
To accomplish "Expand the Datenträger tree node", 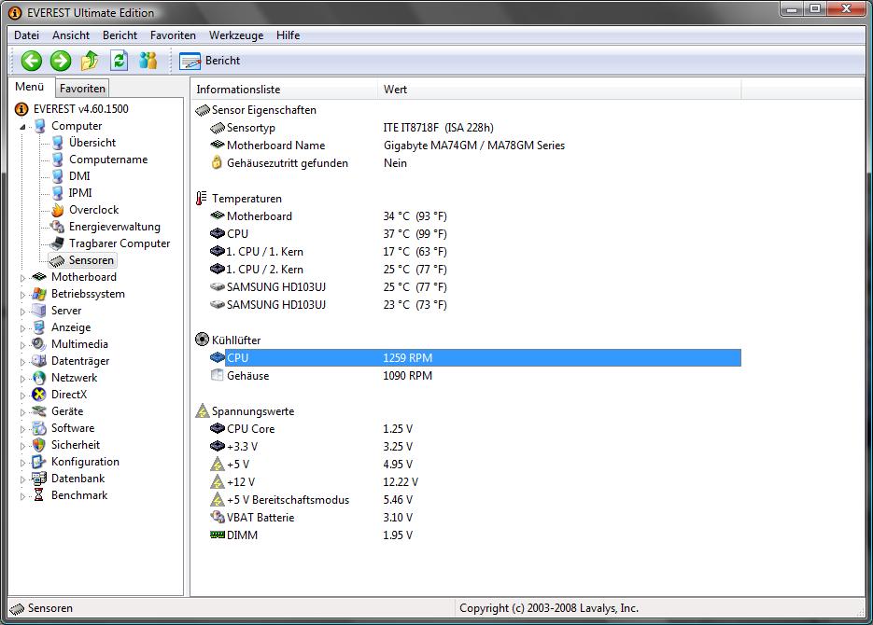I will [22, 361].
